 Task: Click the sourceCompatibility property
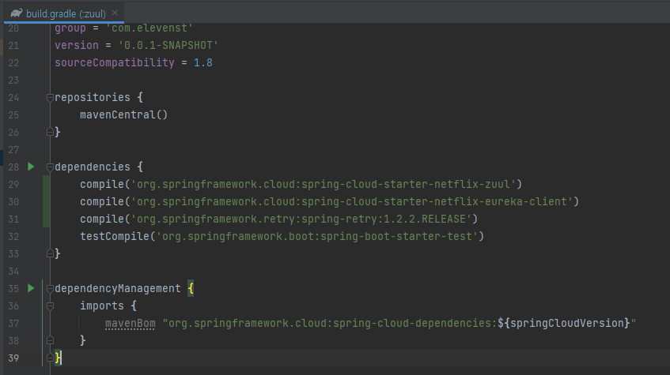tap(115, 62)
